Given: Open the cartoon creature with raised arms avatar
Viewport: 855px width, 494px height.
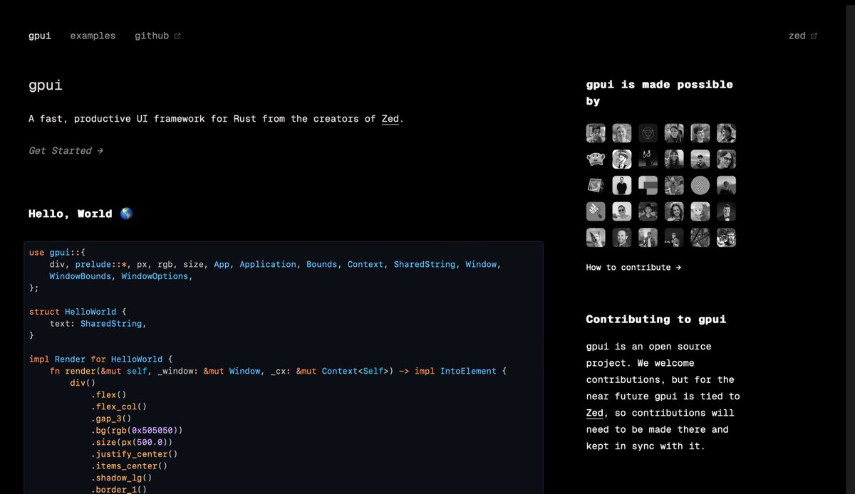Looking at the screenshot, I should pos(596,159).
